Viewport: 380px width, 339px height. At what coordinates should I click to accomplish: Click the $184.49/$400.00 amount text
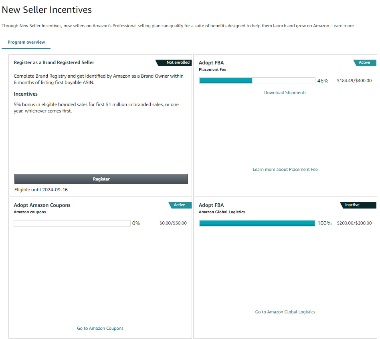pyautogui.click(x=354, y=80)
